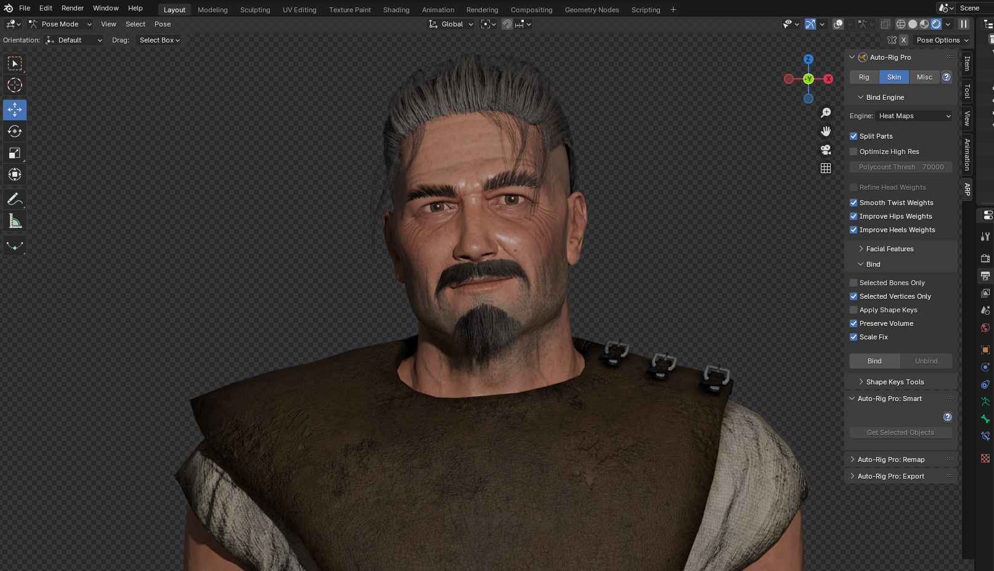Open the Rig tab in Auto-Rig Pro
This screenshot has height=571, width=994.
tap(864, 77)
